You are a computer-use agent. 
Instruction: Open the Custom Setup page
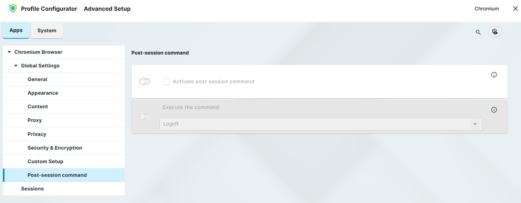tap(46, 161)
